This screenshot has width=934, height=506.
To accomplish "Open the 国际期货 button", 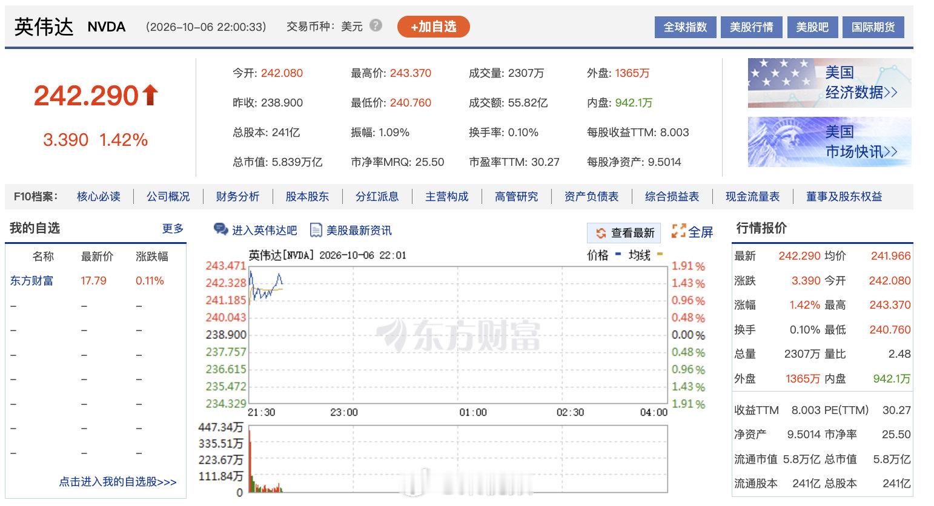I will click(873, 27).
